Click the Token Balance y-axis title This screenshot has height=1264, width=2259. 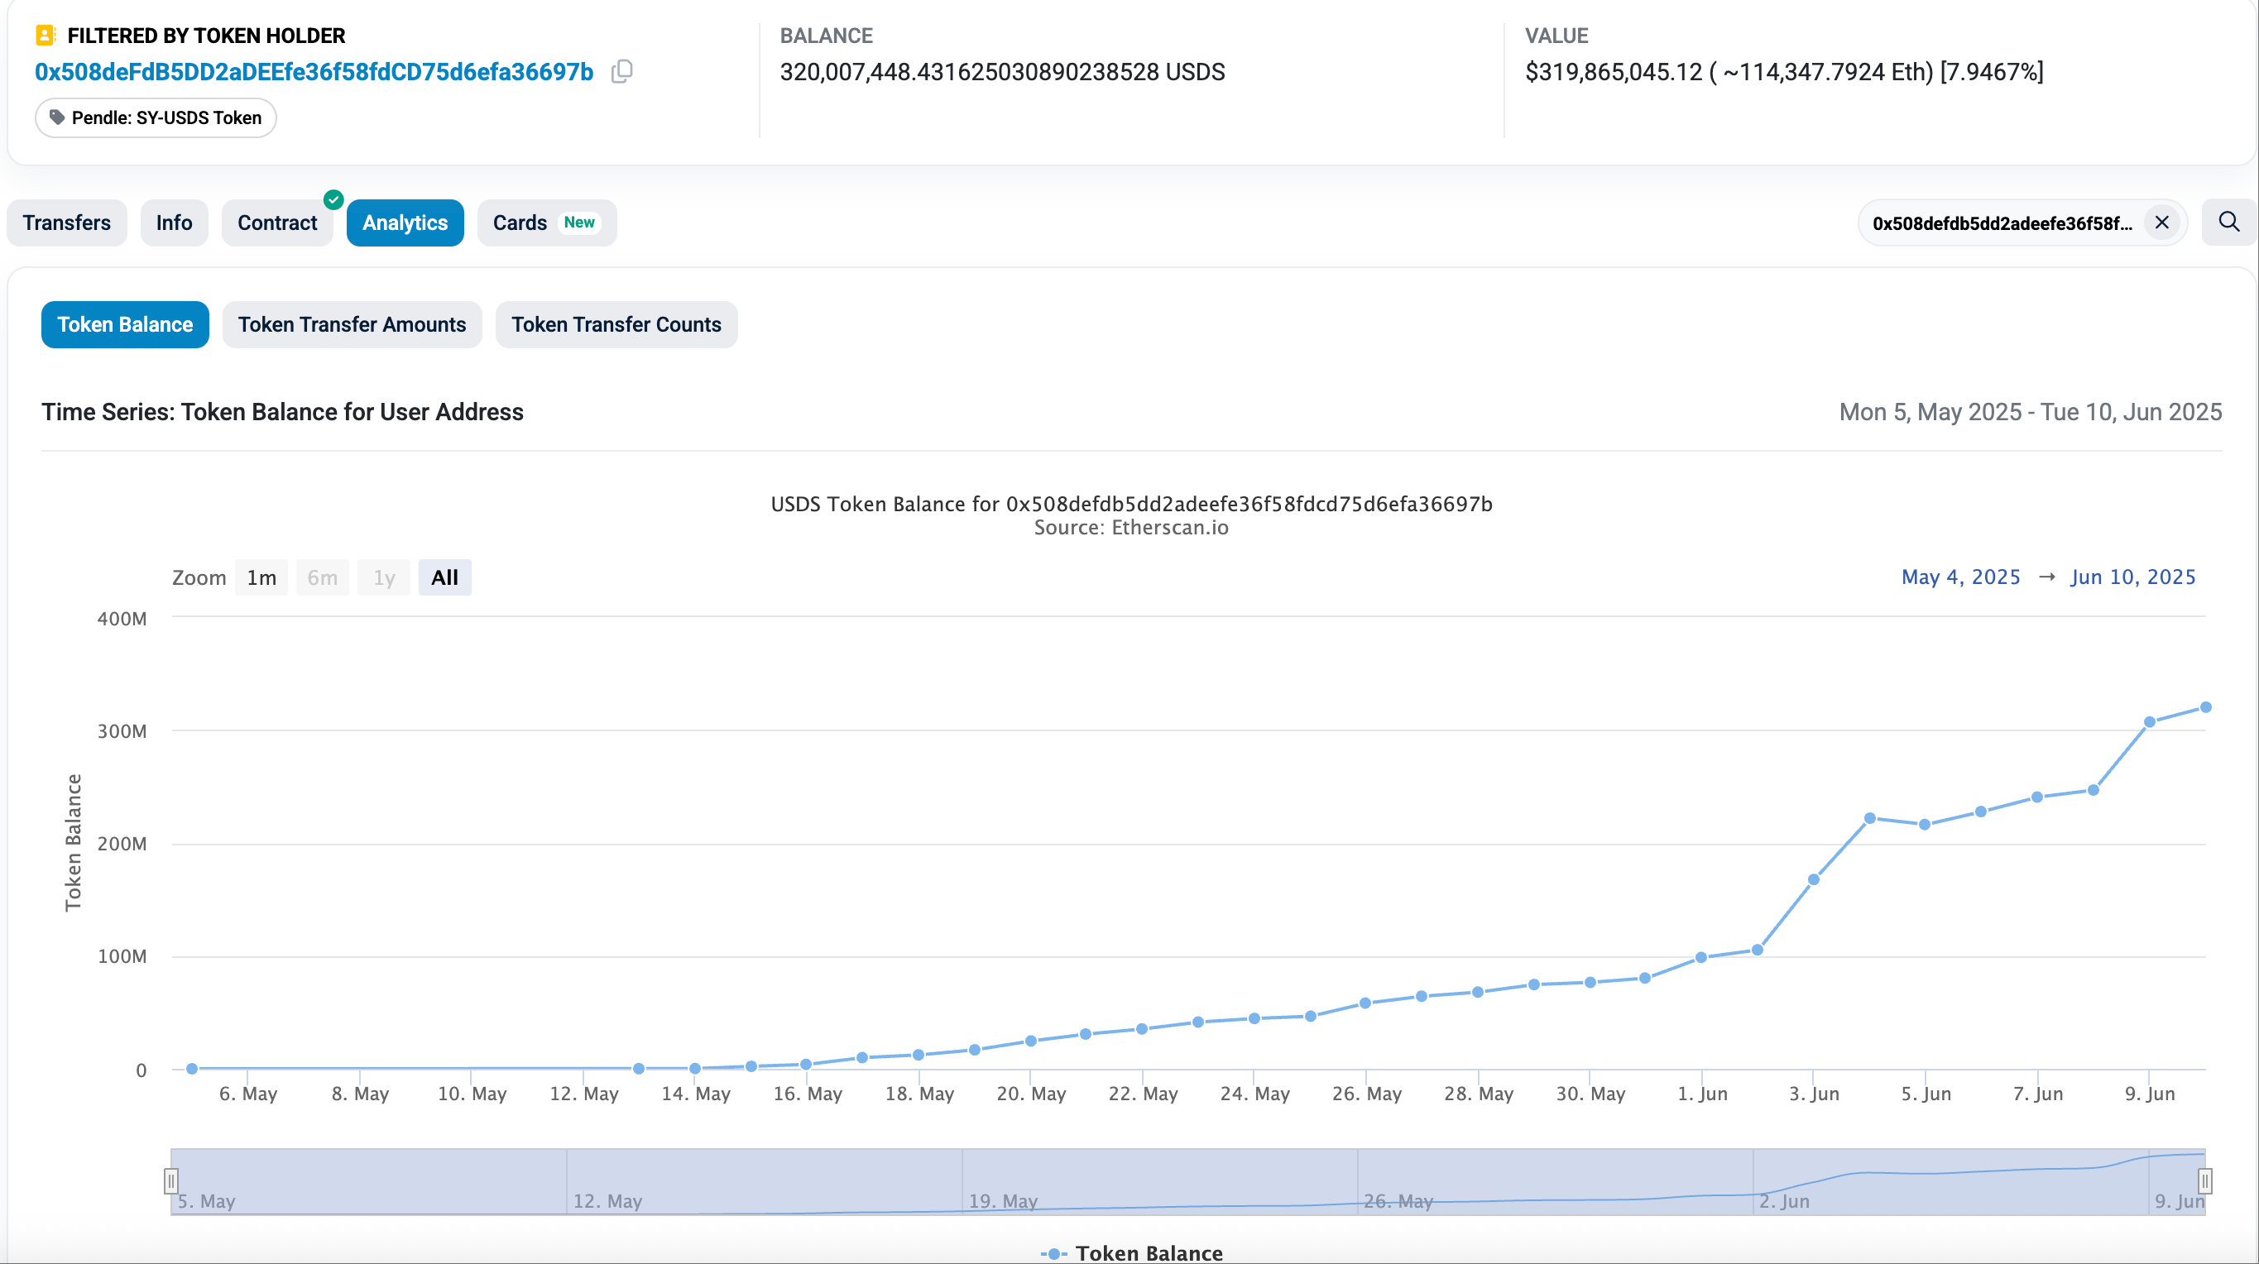pos(73,842)
